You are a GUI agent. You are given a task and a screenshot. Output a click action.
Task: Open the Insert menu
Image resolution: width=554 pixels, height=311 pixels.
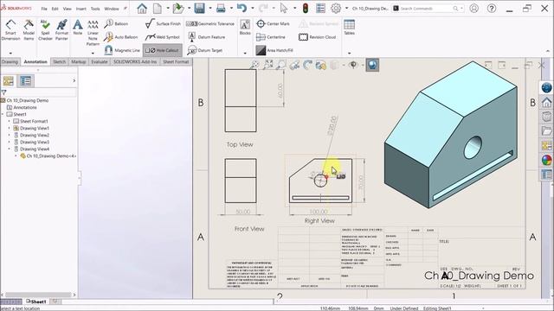[81, 9]
